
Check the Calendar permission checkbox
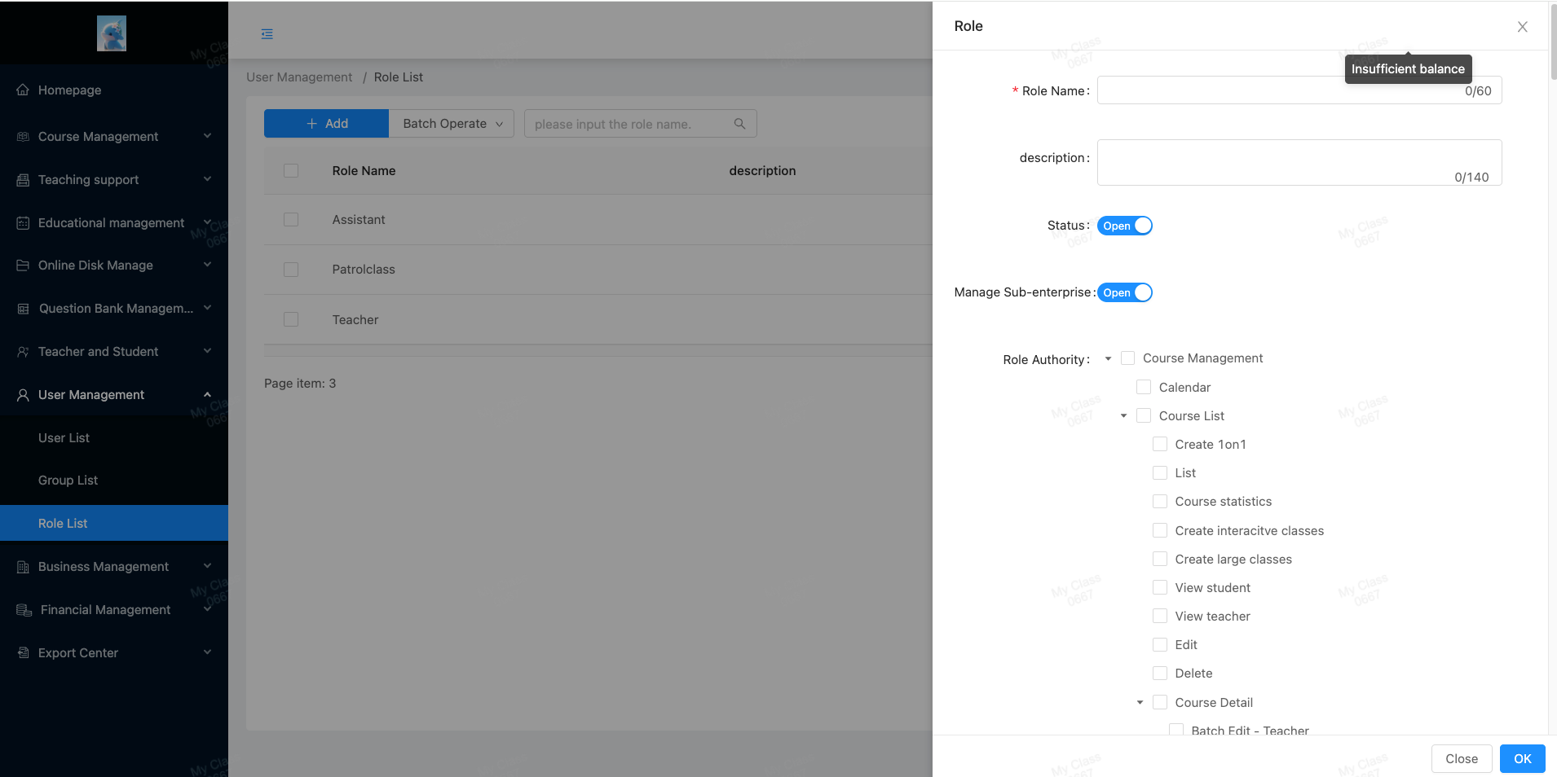coord(1144,387)
